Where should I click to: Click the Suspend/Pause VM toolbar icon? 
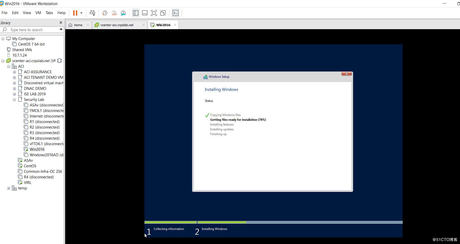point(75,13)
